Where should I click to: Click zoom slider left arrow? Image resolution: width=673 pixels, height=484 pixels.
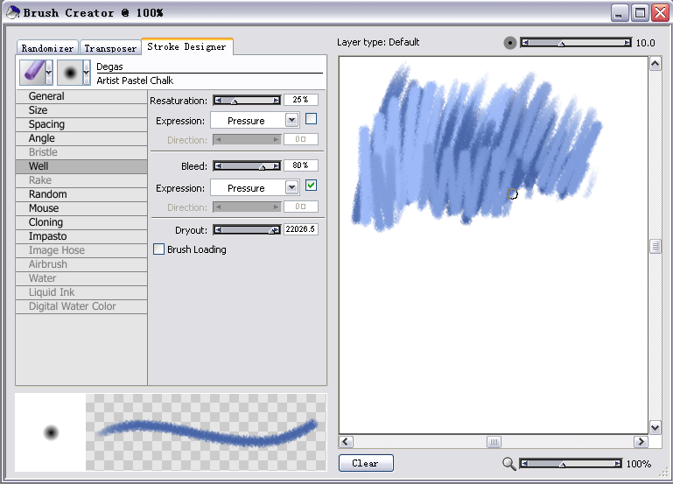tap(524, 463)
